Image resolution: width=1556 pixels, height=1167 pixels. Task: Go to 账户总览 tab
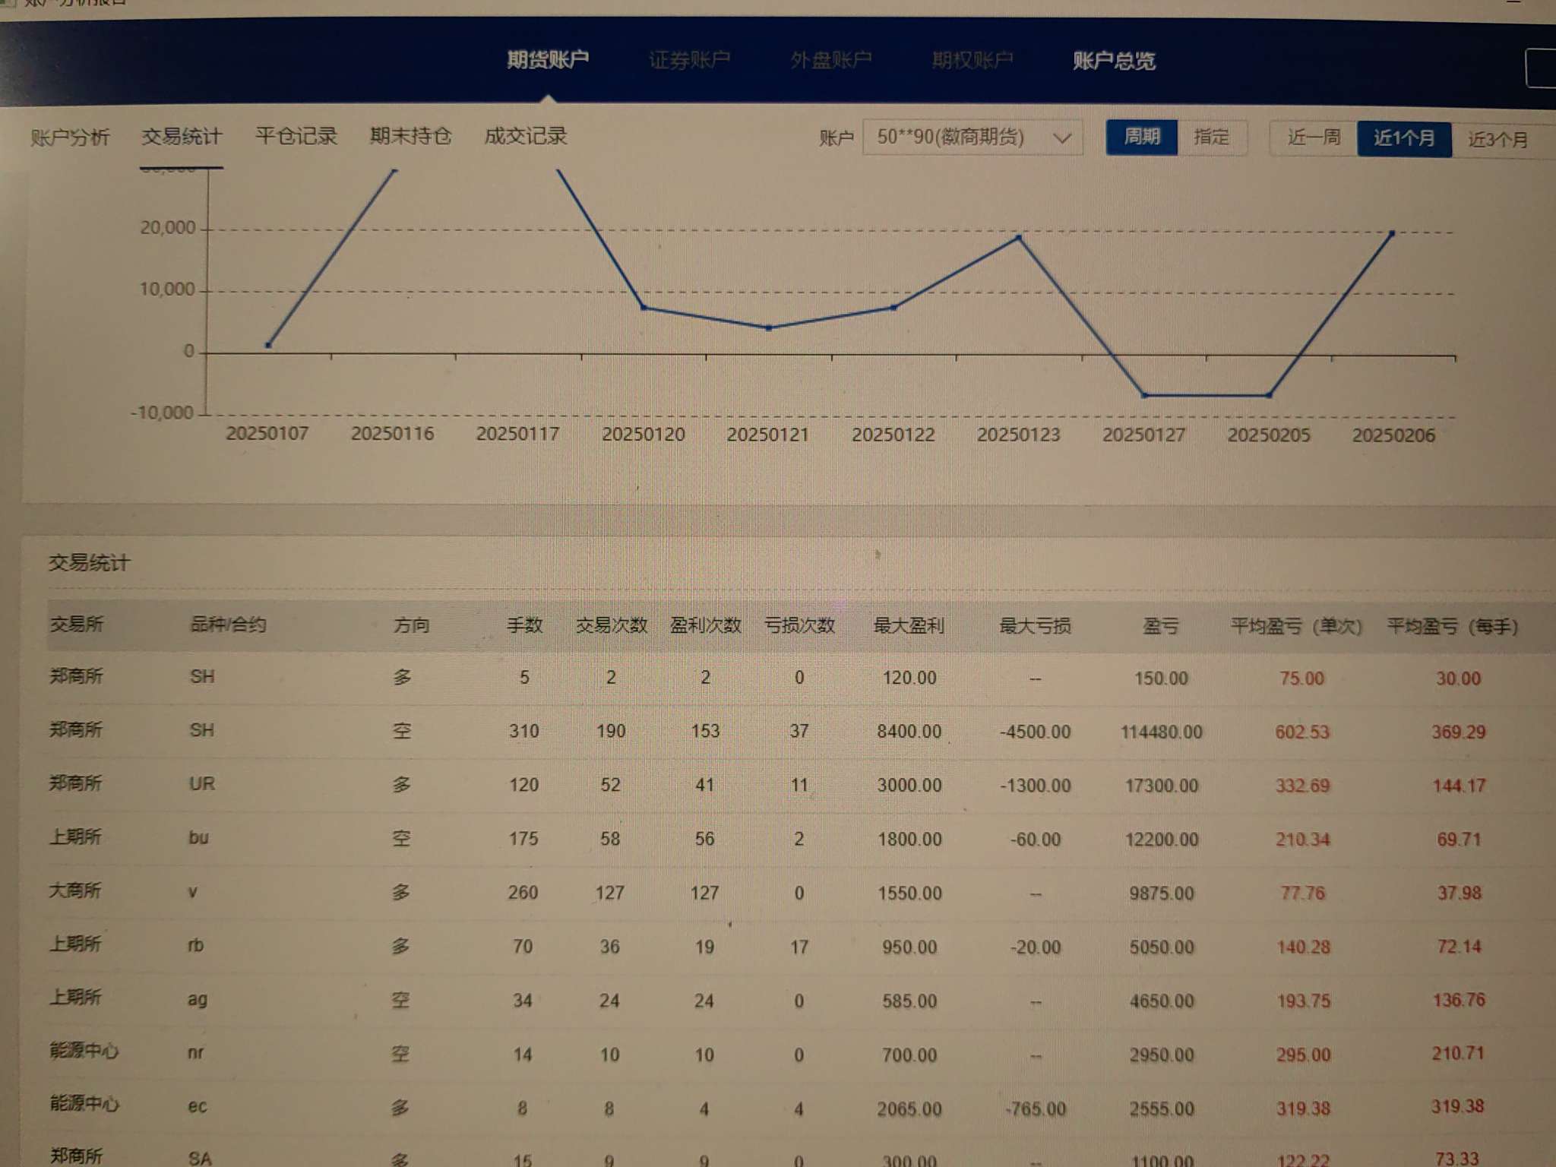(x=1114, y=60)
